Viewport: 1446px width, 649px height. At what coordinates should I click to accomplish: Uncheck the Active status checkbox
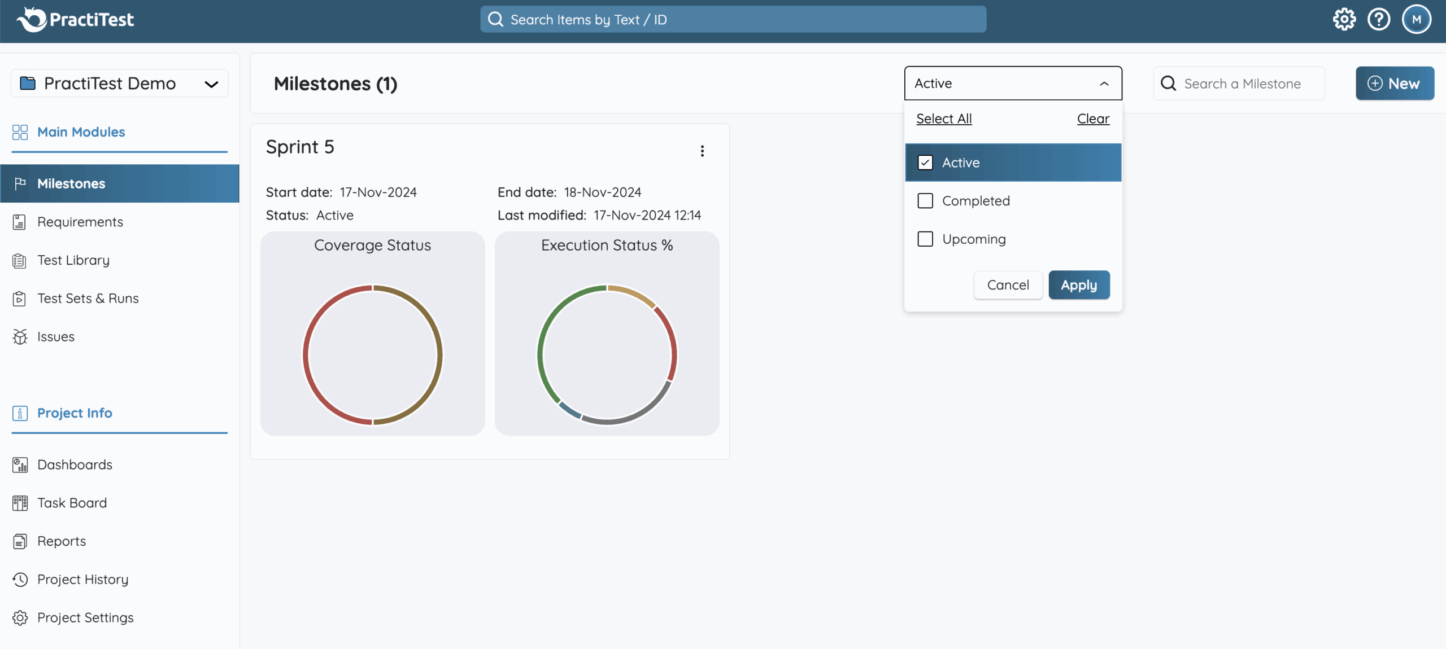[x=925, y=163]
